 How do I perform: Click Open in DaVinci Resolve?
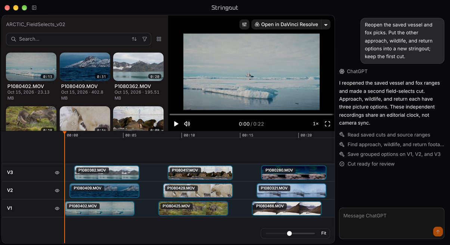[x=286, y=25]
